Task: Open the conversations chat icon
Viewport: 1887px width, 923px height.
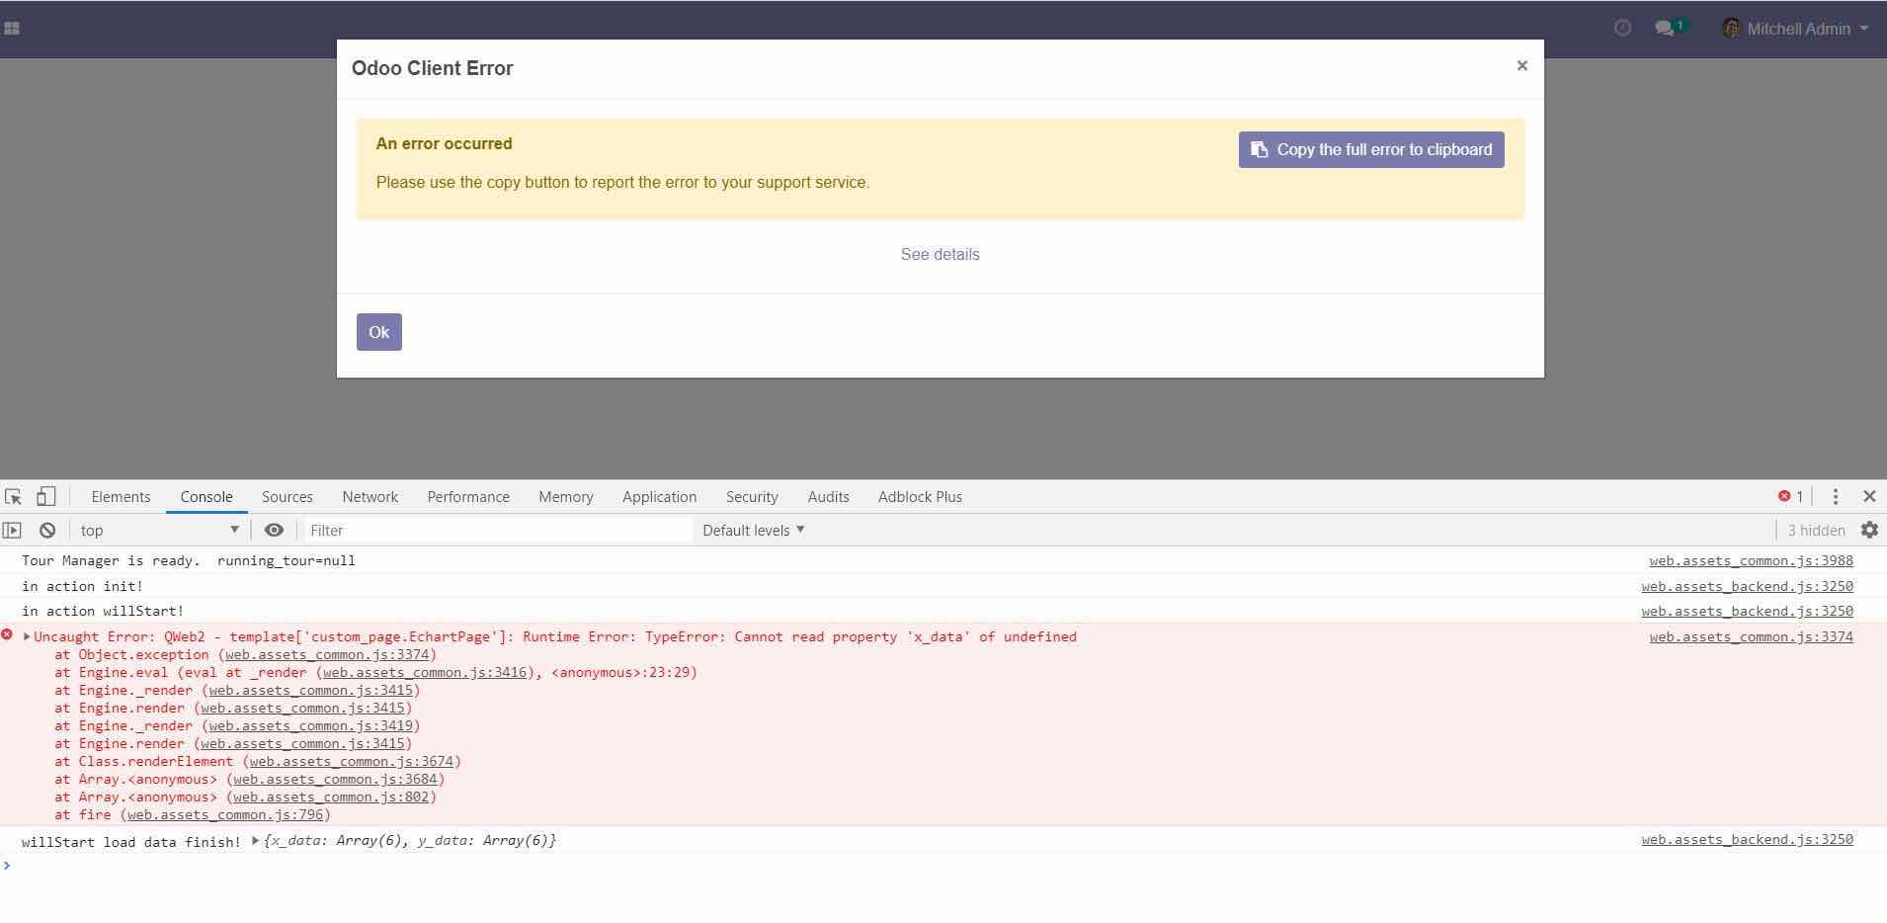Action: 1665,29
